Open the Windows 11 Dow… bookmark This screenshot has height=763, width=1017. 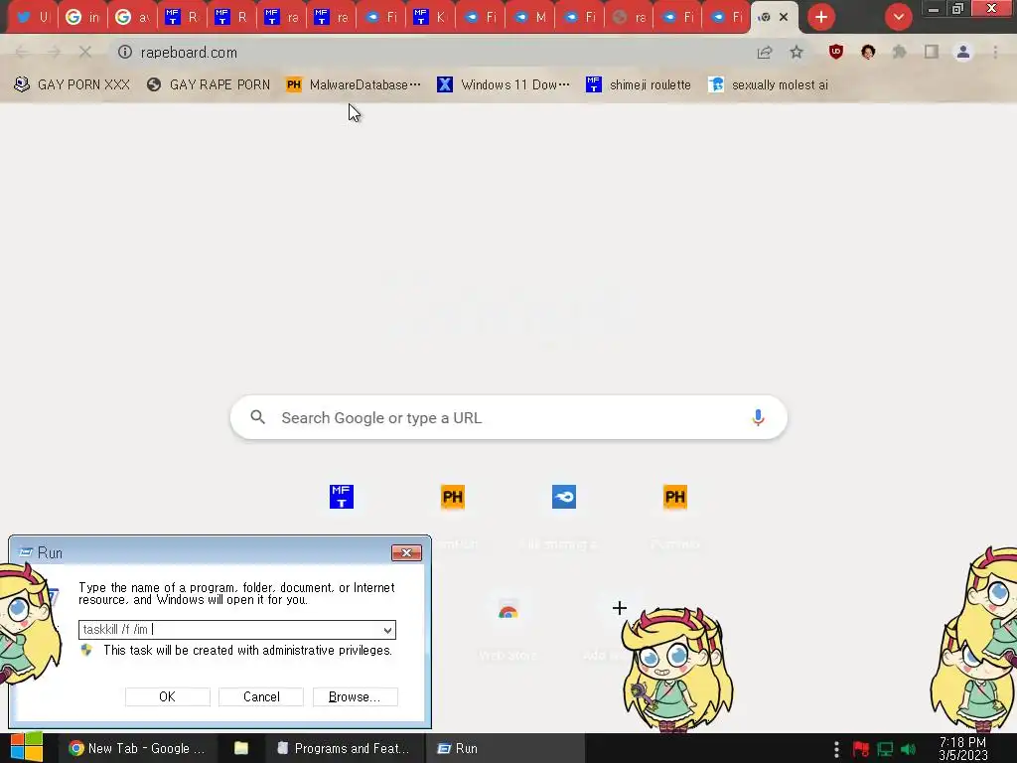pos(504,85)
